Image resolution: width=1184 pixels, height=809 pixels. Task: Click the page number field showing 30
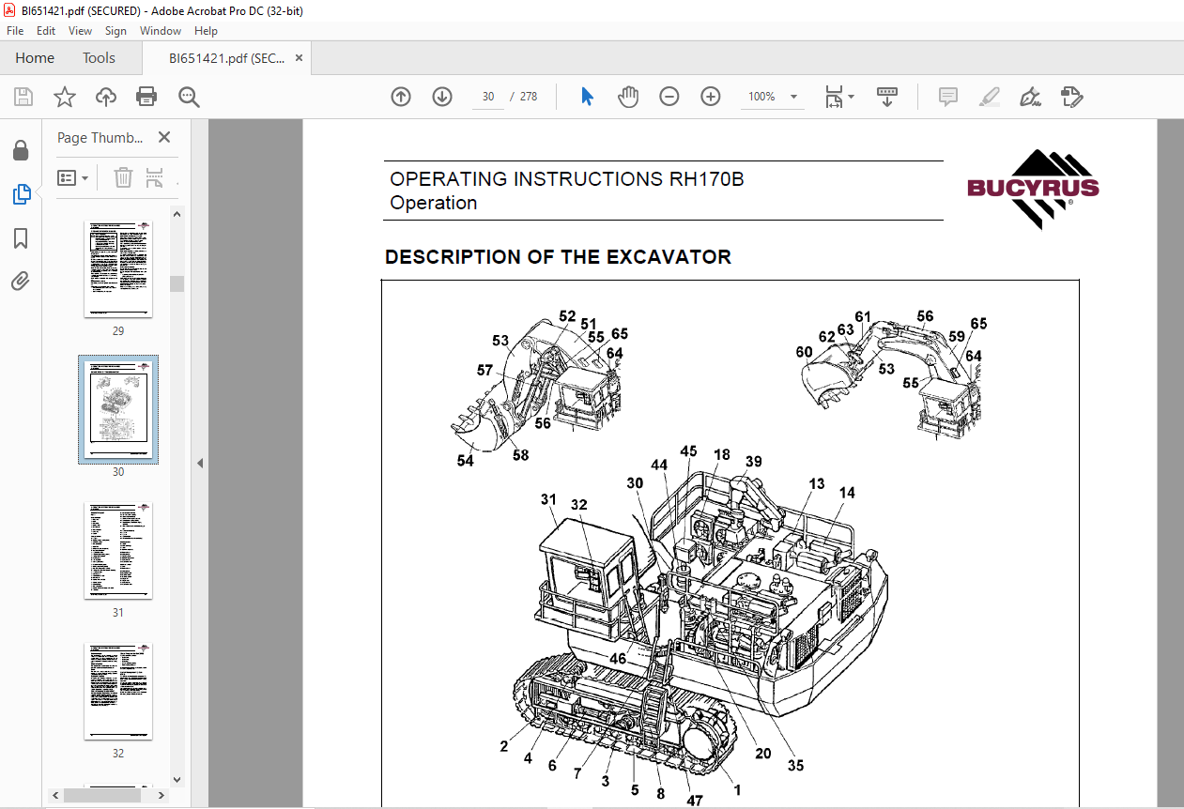point(488,97)
